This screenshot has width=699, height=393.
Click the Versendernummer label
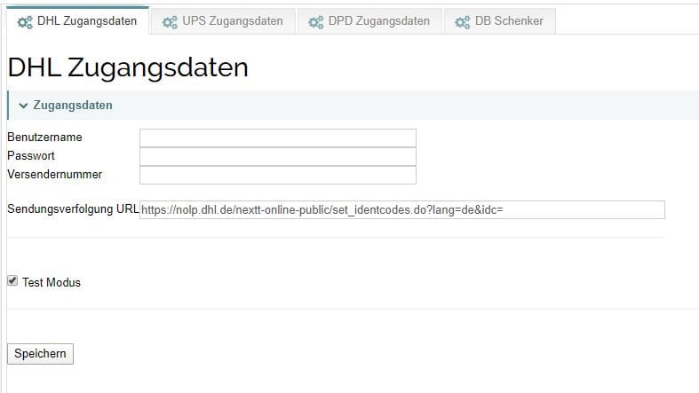54,175
